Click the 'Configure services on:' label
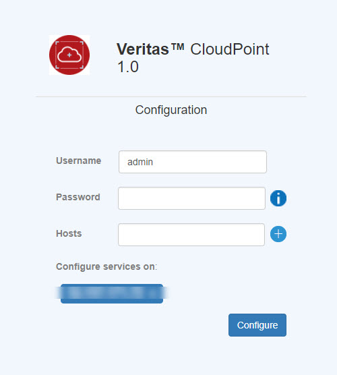Viewport: 337px width, 375px height. click(x=106, y=266)
